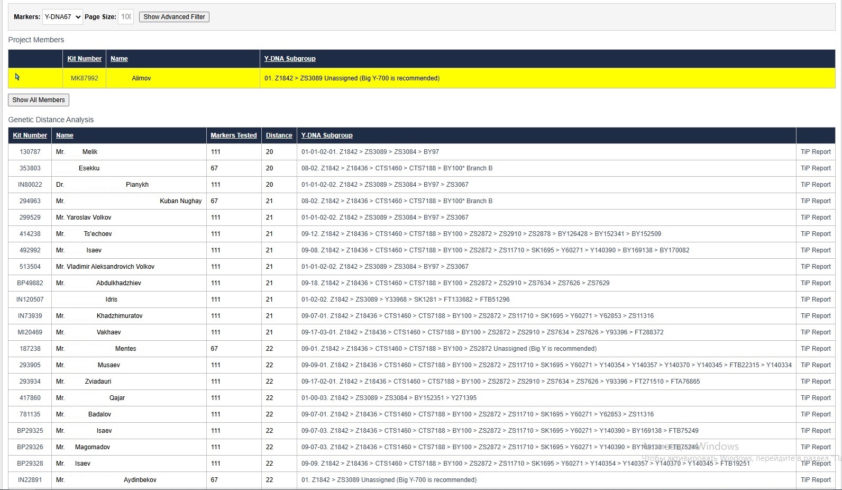
Task: Open TiP Report for Khadzhimuratov
Action: tap(816, 316)
